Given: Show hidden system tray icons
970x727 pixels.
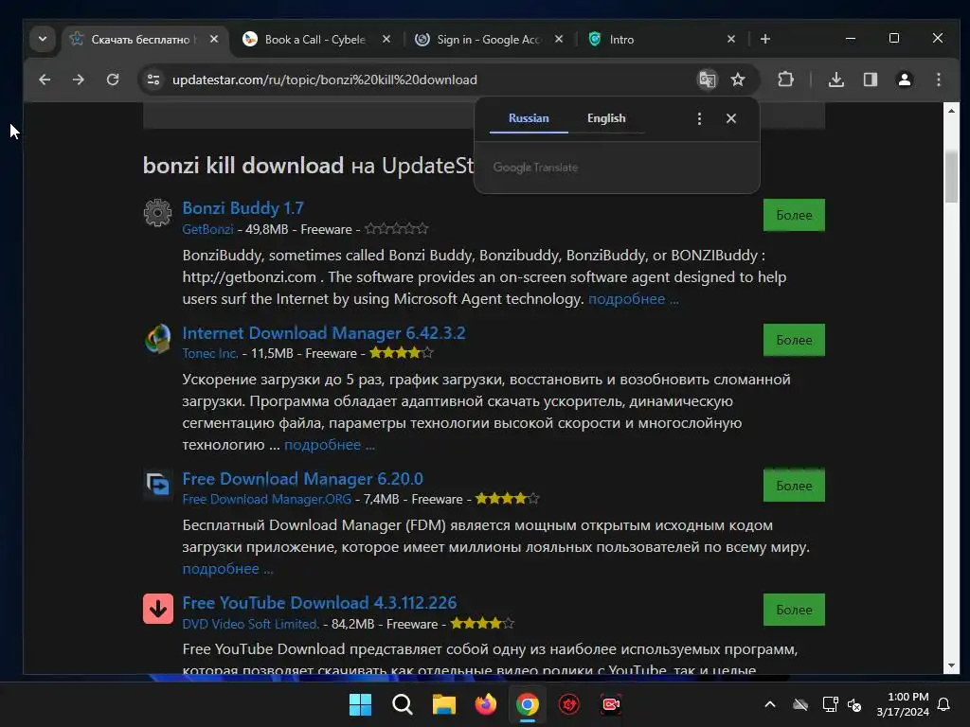Looking at the screenshot, I should coord(770,704).
